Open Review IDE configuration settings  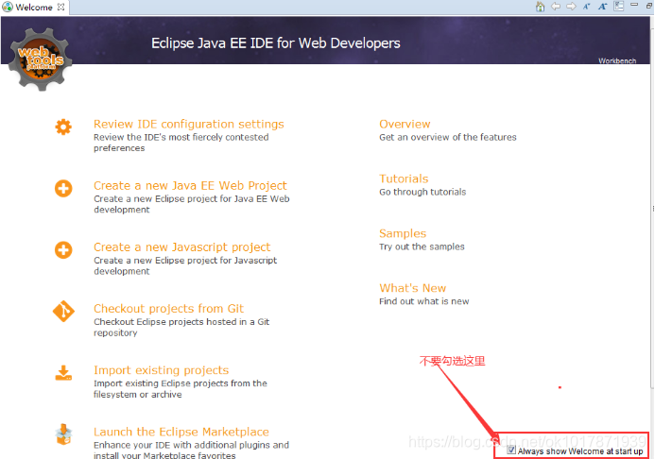(189, 124)
